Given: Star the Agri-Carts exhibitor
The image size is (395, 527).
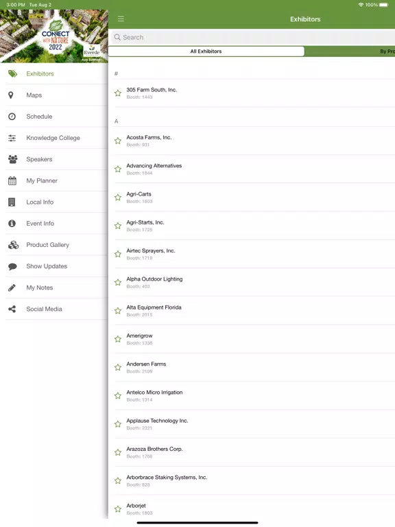Looking at the screenshot, I should 118,198.
